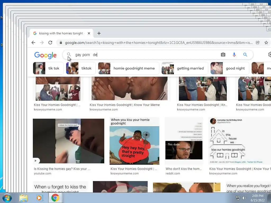Open 'Who don't kiss the hom...' result title
Screen dimensions: 271x203
pos(184,169)
